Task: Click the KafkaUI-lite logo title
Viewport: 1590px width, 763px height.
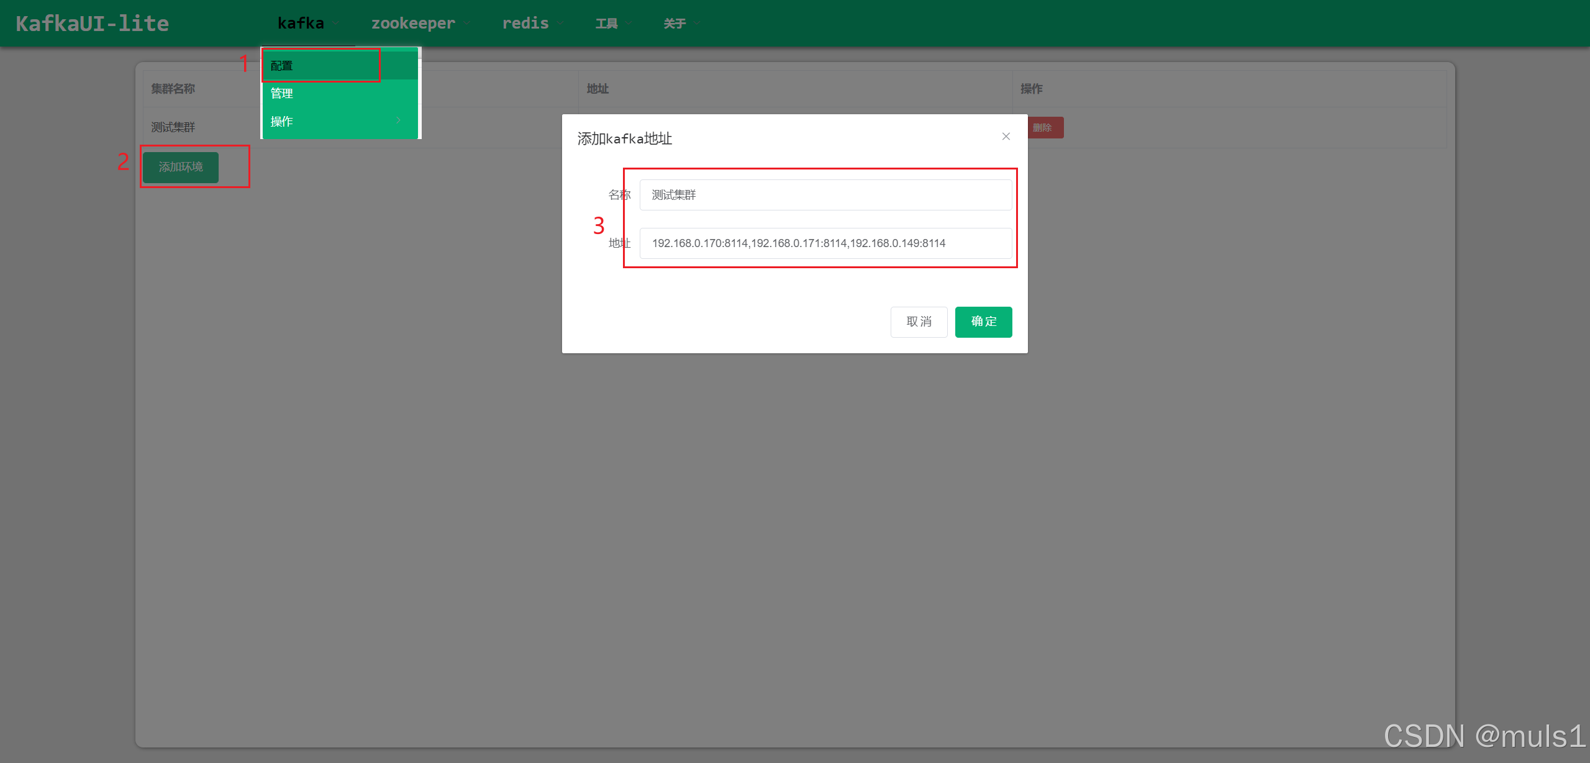Action: [x=92, y=24]
